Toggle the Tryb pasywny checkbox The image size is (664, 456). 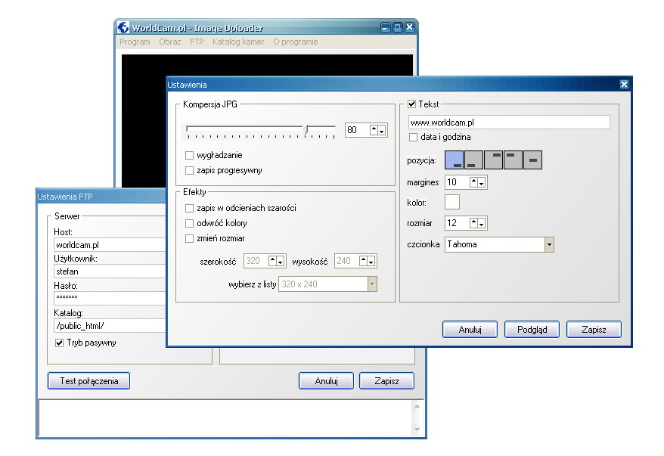point(60,343)
